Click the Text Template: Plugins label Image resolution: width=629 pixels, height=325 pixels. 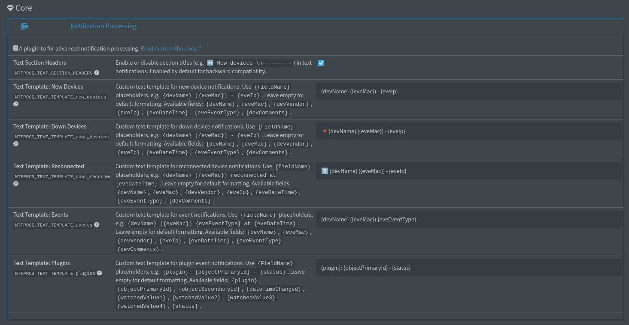point(42,263)
